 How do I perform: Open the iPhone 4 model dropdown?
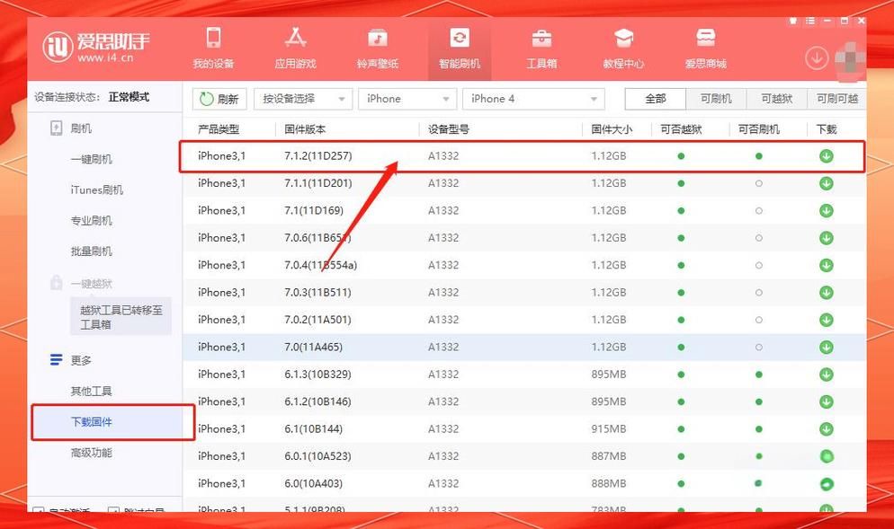533,98
